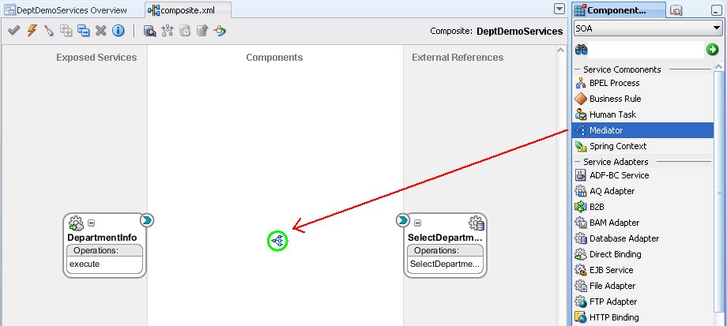Click the delete X toolbar icon
Viewport: 727px width, 326px height.
(100, 31)
